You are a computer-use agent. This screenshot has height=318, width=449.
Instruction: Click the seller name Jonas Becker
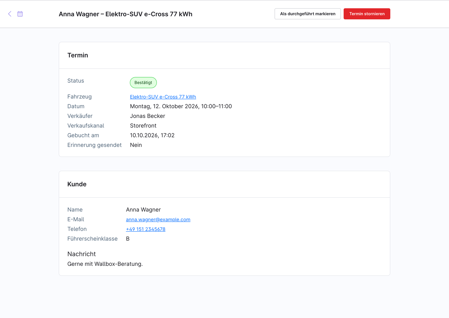click(148, 116)
